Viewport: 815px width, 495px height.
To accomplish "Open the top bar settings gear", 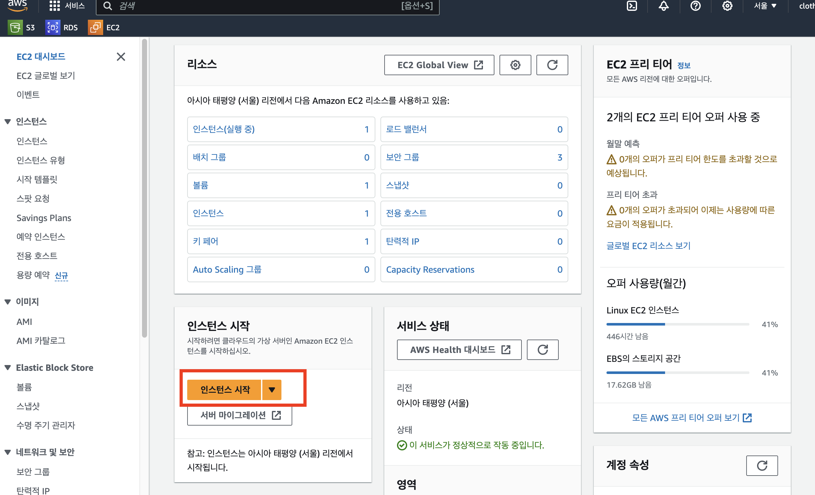I will point(727,6).
